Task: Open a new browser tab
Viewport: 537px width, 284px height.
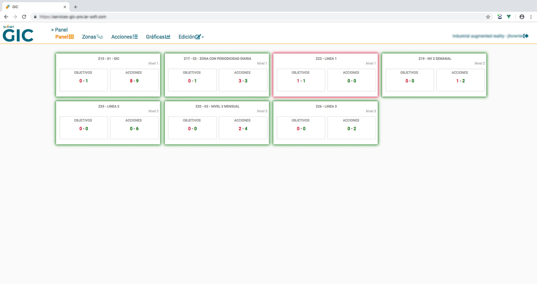Action: (75, 7)
